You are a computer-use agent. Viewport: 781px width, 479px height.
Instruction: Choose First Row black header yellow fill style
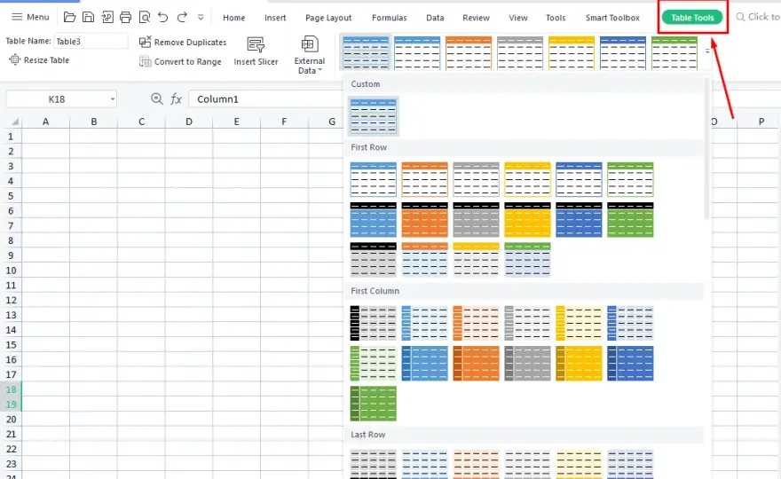(x=527, y=220)
